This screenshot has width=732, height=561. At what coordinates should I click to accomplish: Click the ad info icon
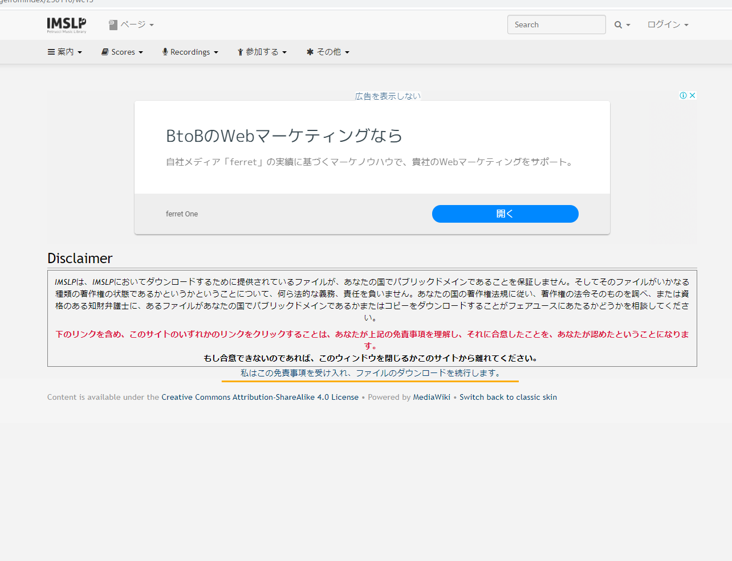[683, 96]
